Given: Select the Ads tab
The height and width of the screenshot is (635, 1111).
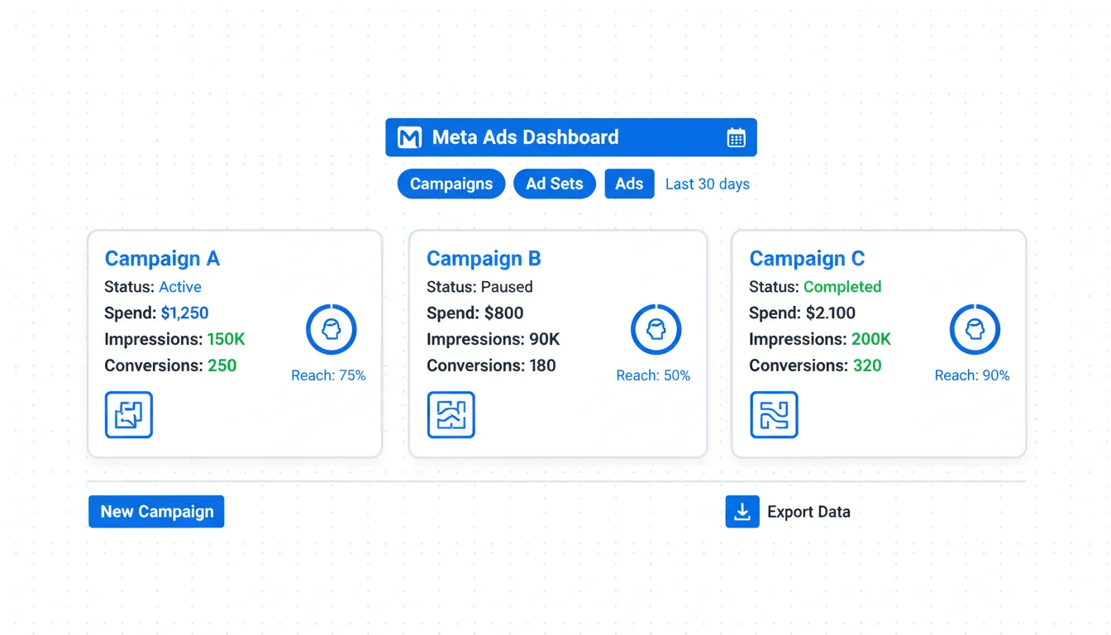Looking at the screenshot, I should coord(629,184).
